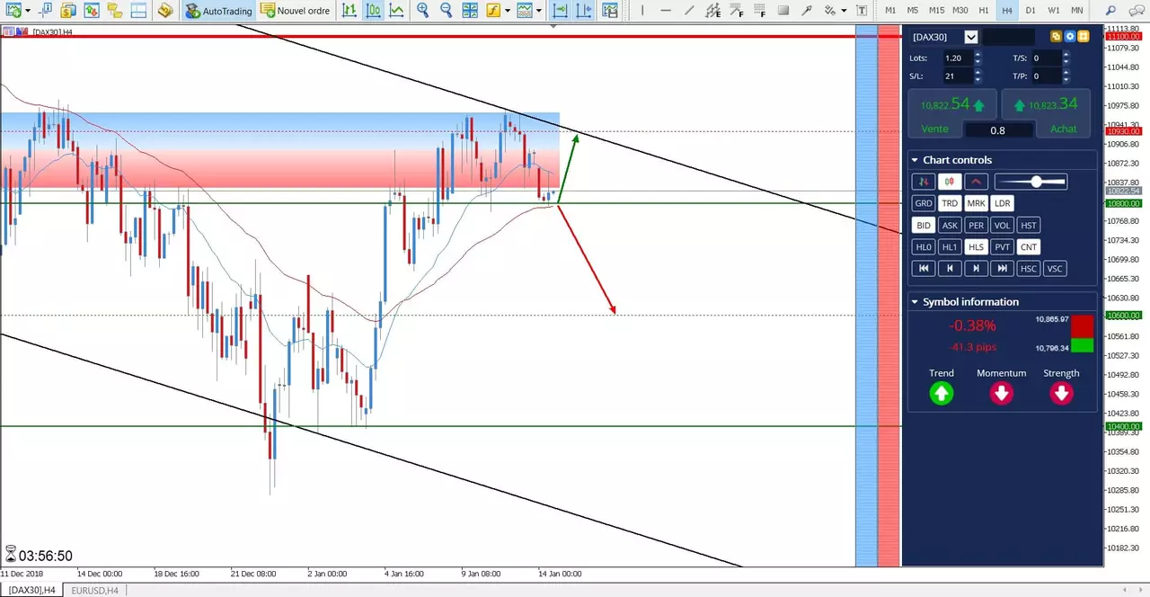The width and height of the screenshot is (1150, 597).
Task: Toggle the VOL volumes button
Action: [1003, 225]
